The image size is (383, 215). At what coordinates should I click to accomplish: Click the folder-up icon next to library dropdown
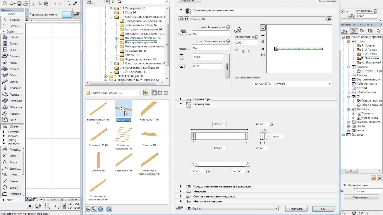[146, 93]
